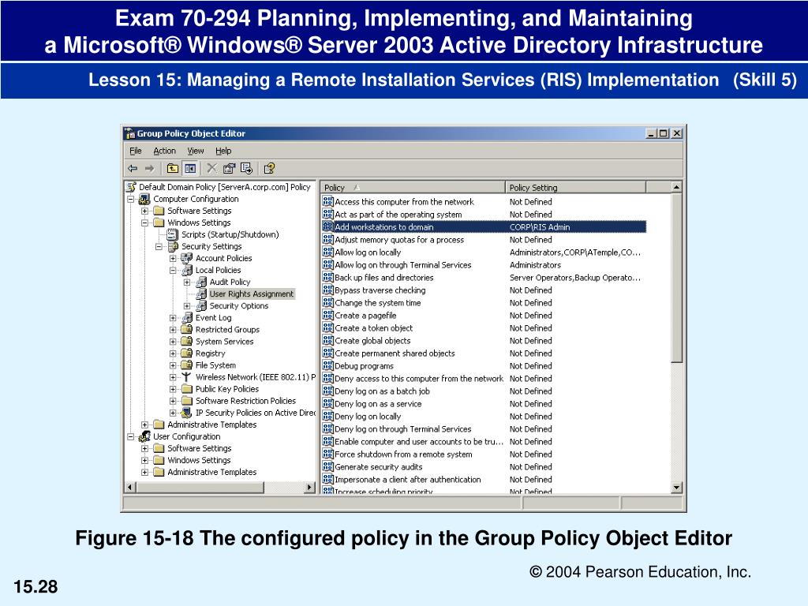Viewport: 808px width, 606px height.
Task: Expand the Account Policies node
Action: pos(173,259)
